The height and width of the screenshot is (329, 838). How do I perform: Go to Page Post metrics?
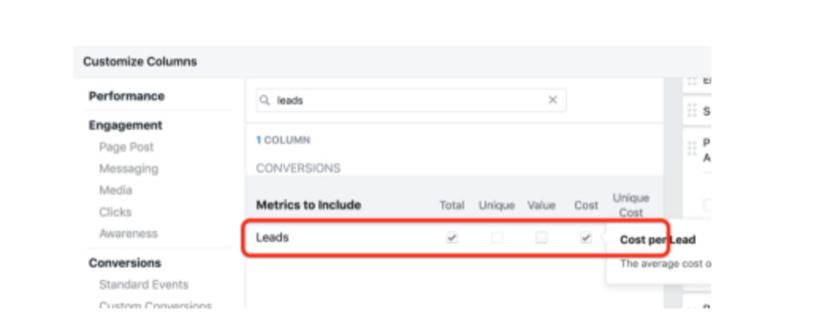(127, 147)
